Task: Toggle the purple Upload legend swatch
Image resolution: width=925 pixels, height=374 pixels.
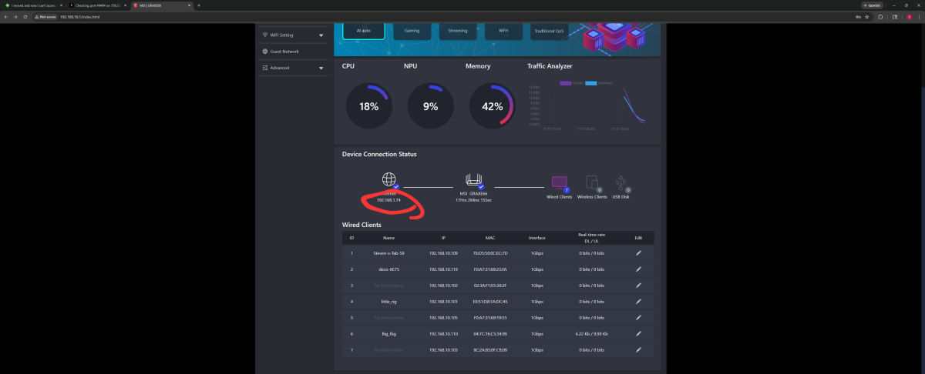Action: pyautogui.click(x=566, y=82)
